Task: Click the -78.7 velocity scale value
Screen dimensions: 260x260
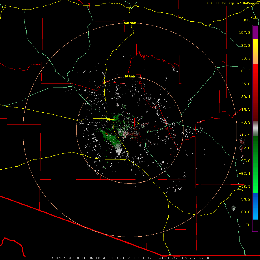Action: click(245, 187)
